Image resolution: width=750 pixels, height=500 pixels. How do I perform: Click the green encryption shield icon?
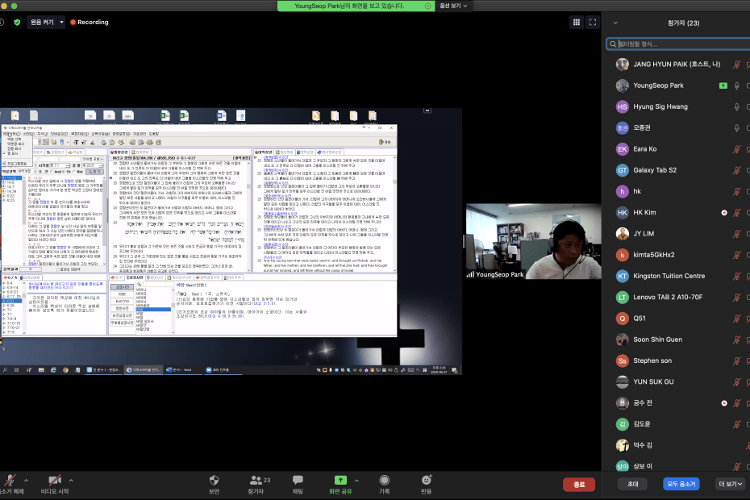(17, 22)
